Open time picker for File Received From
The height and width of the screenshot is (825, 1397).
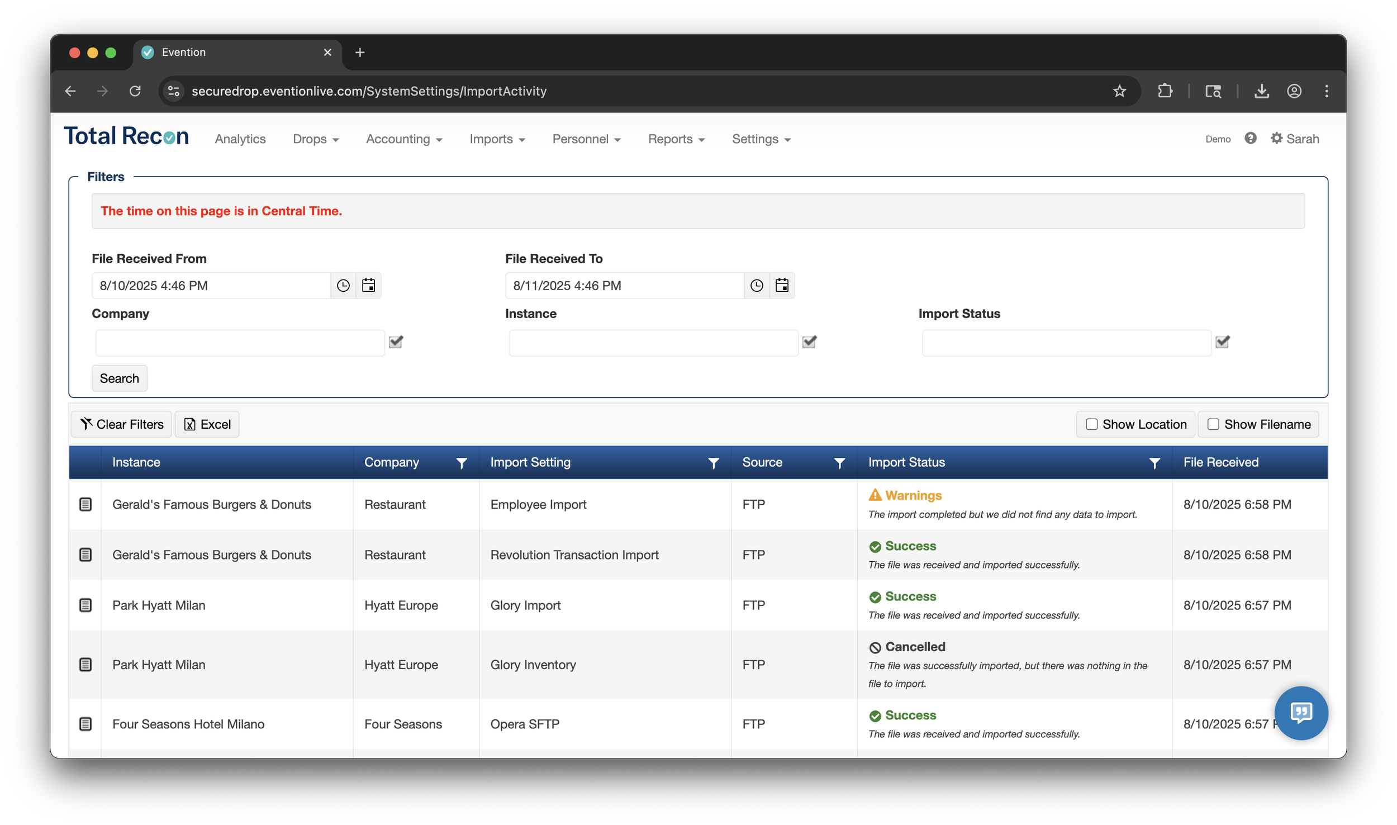coord(343,286)
